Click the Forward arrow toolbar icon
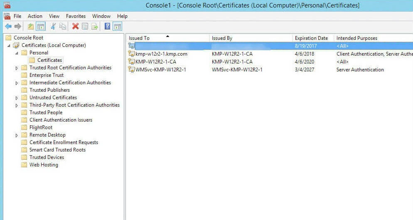Viewport: 413px width, 220px height. tap(17, 26)
